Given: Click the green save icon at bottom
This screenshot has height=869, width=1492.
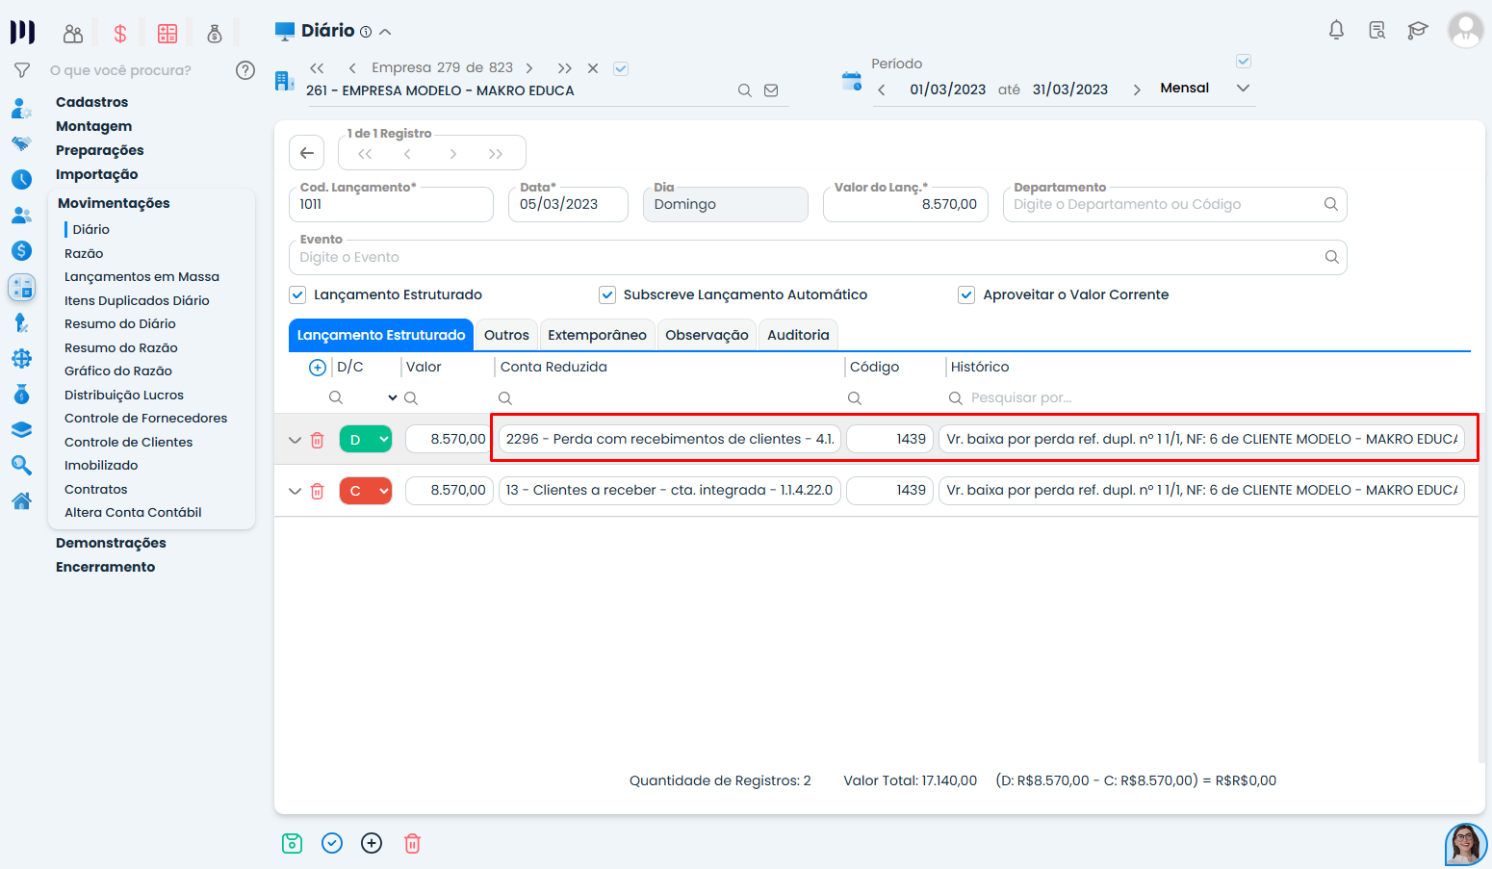Looking at the screenshot, I should 293,844.
